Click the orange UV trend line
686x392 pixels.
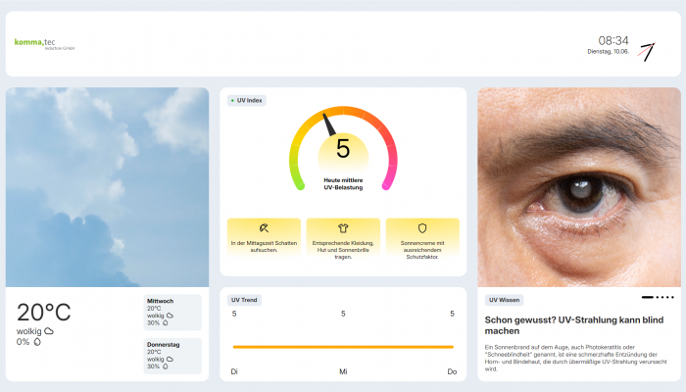pos(343,347)
